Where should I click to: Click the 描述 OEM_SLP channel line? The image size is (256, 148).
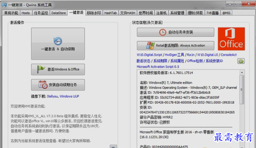(x=188, y=88)
